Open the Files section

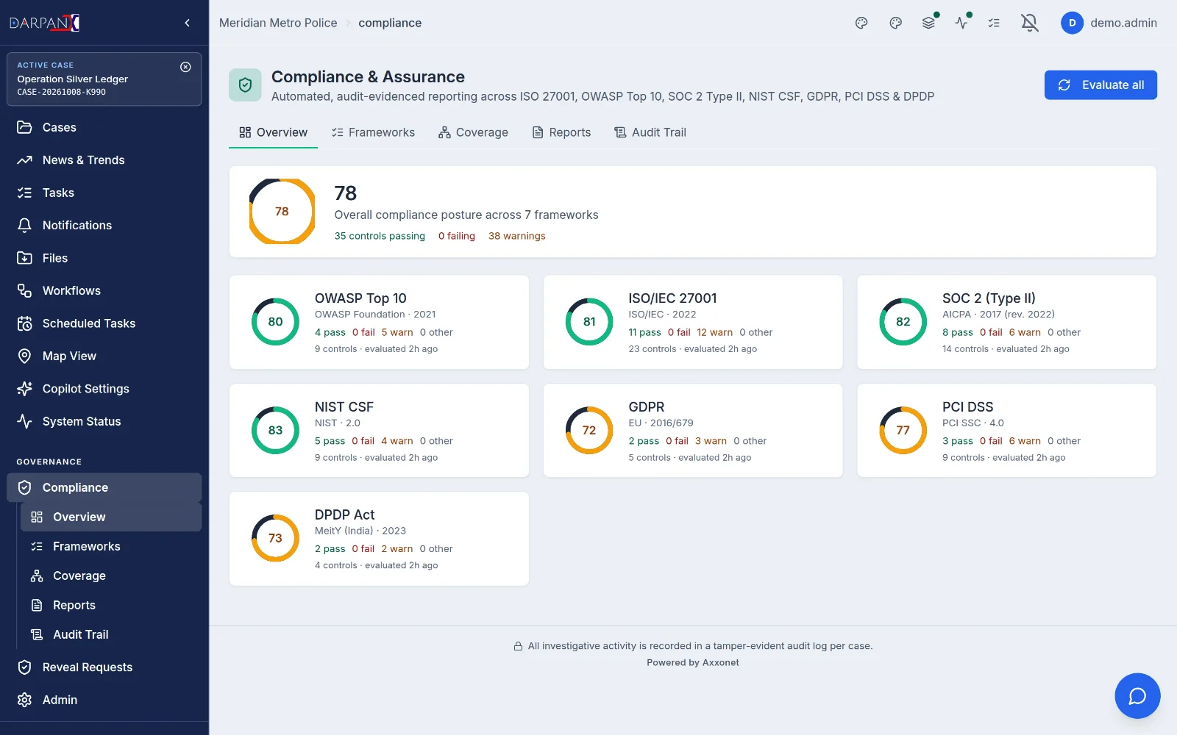click(104, 258)
